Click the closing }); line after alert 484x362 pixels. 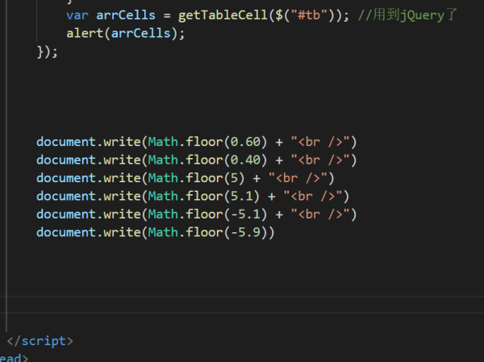coord(48,52)
